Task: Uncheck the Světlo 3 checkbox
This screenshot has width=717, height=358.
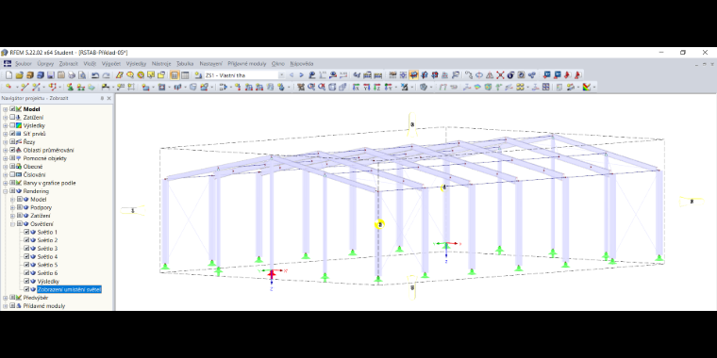Action: pos(26,249)
